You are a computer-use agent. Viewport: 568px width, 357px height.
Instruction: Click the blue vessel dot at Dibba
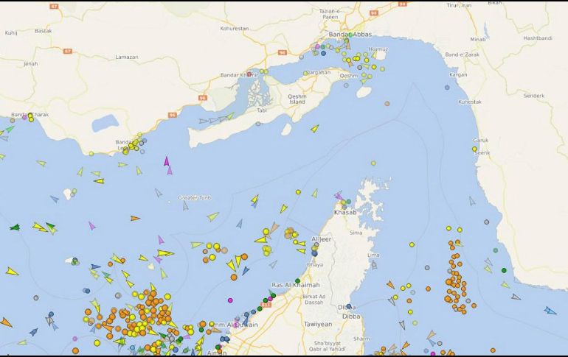[348, 306]
